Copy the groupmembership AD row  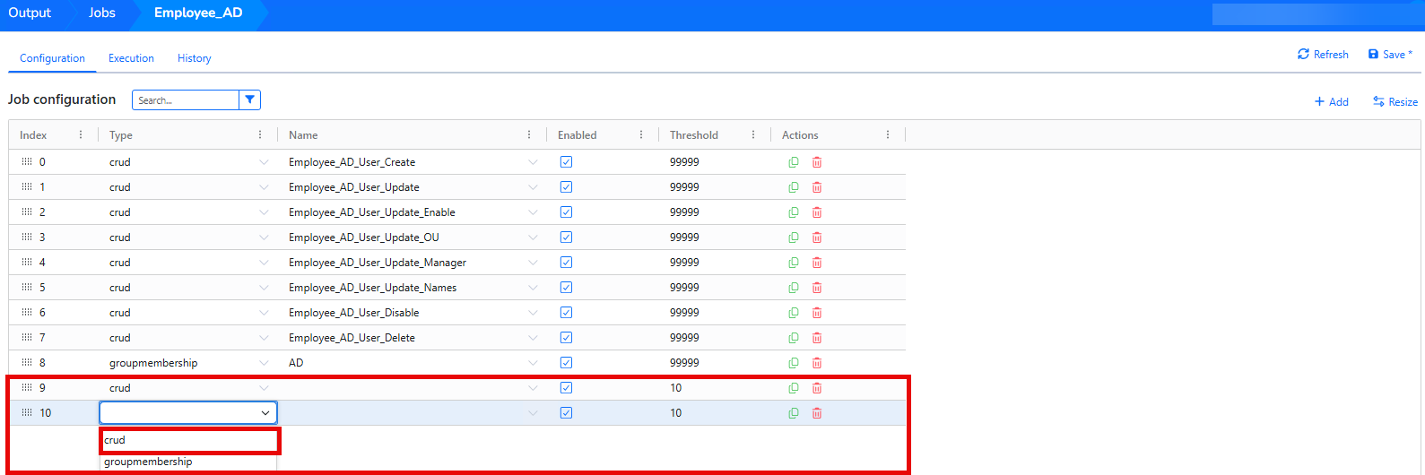coord(794,363)
